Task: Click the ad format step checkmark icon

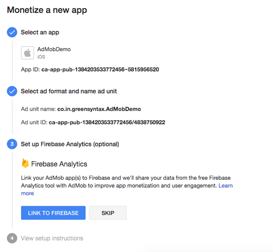Action: click(12, 91)
